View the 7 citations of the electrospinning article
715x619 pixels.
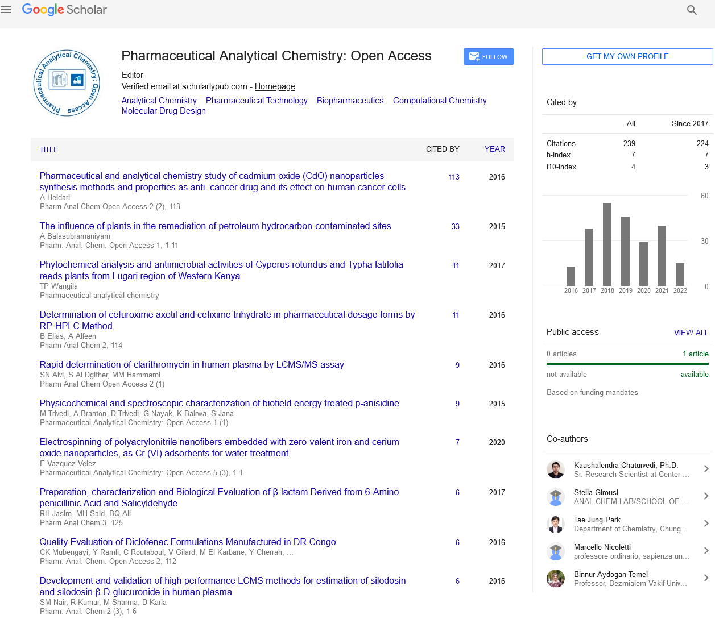coord(457,442)
